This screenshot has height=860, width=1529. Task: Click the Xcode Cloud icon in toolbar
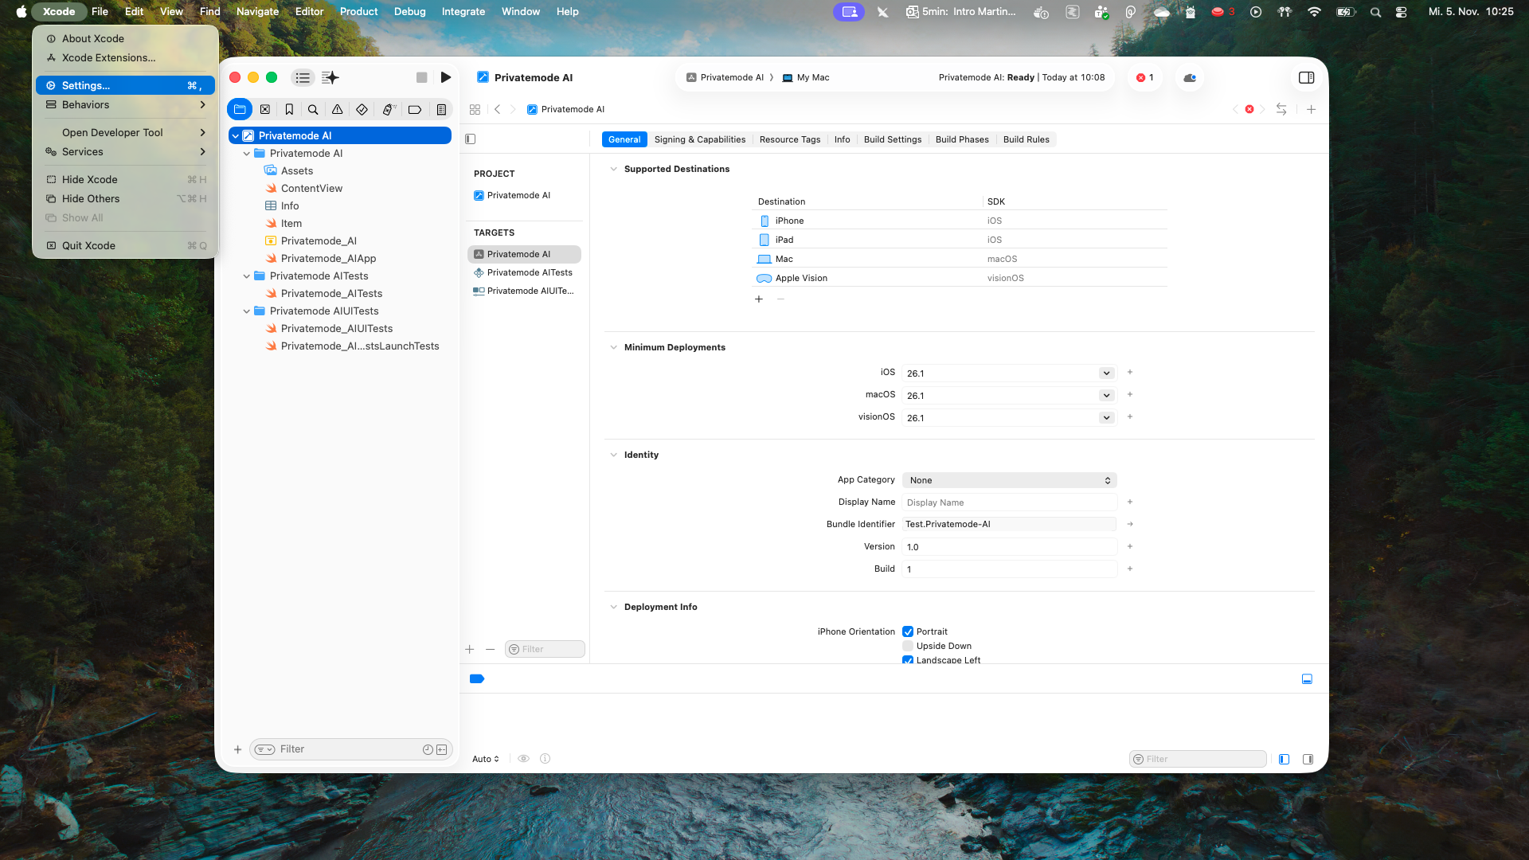[1190, 77]
